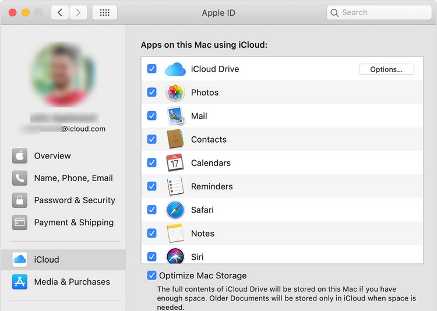This screenshot has width=437, height=311.
Task: Open Name, Phone, Email section
Action: [x=63, y=178]
